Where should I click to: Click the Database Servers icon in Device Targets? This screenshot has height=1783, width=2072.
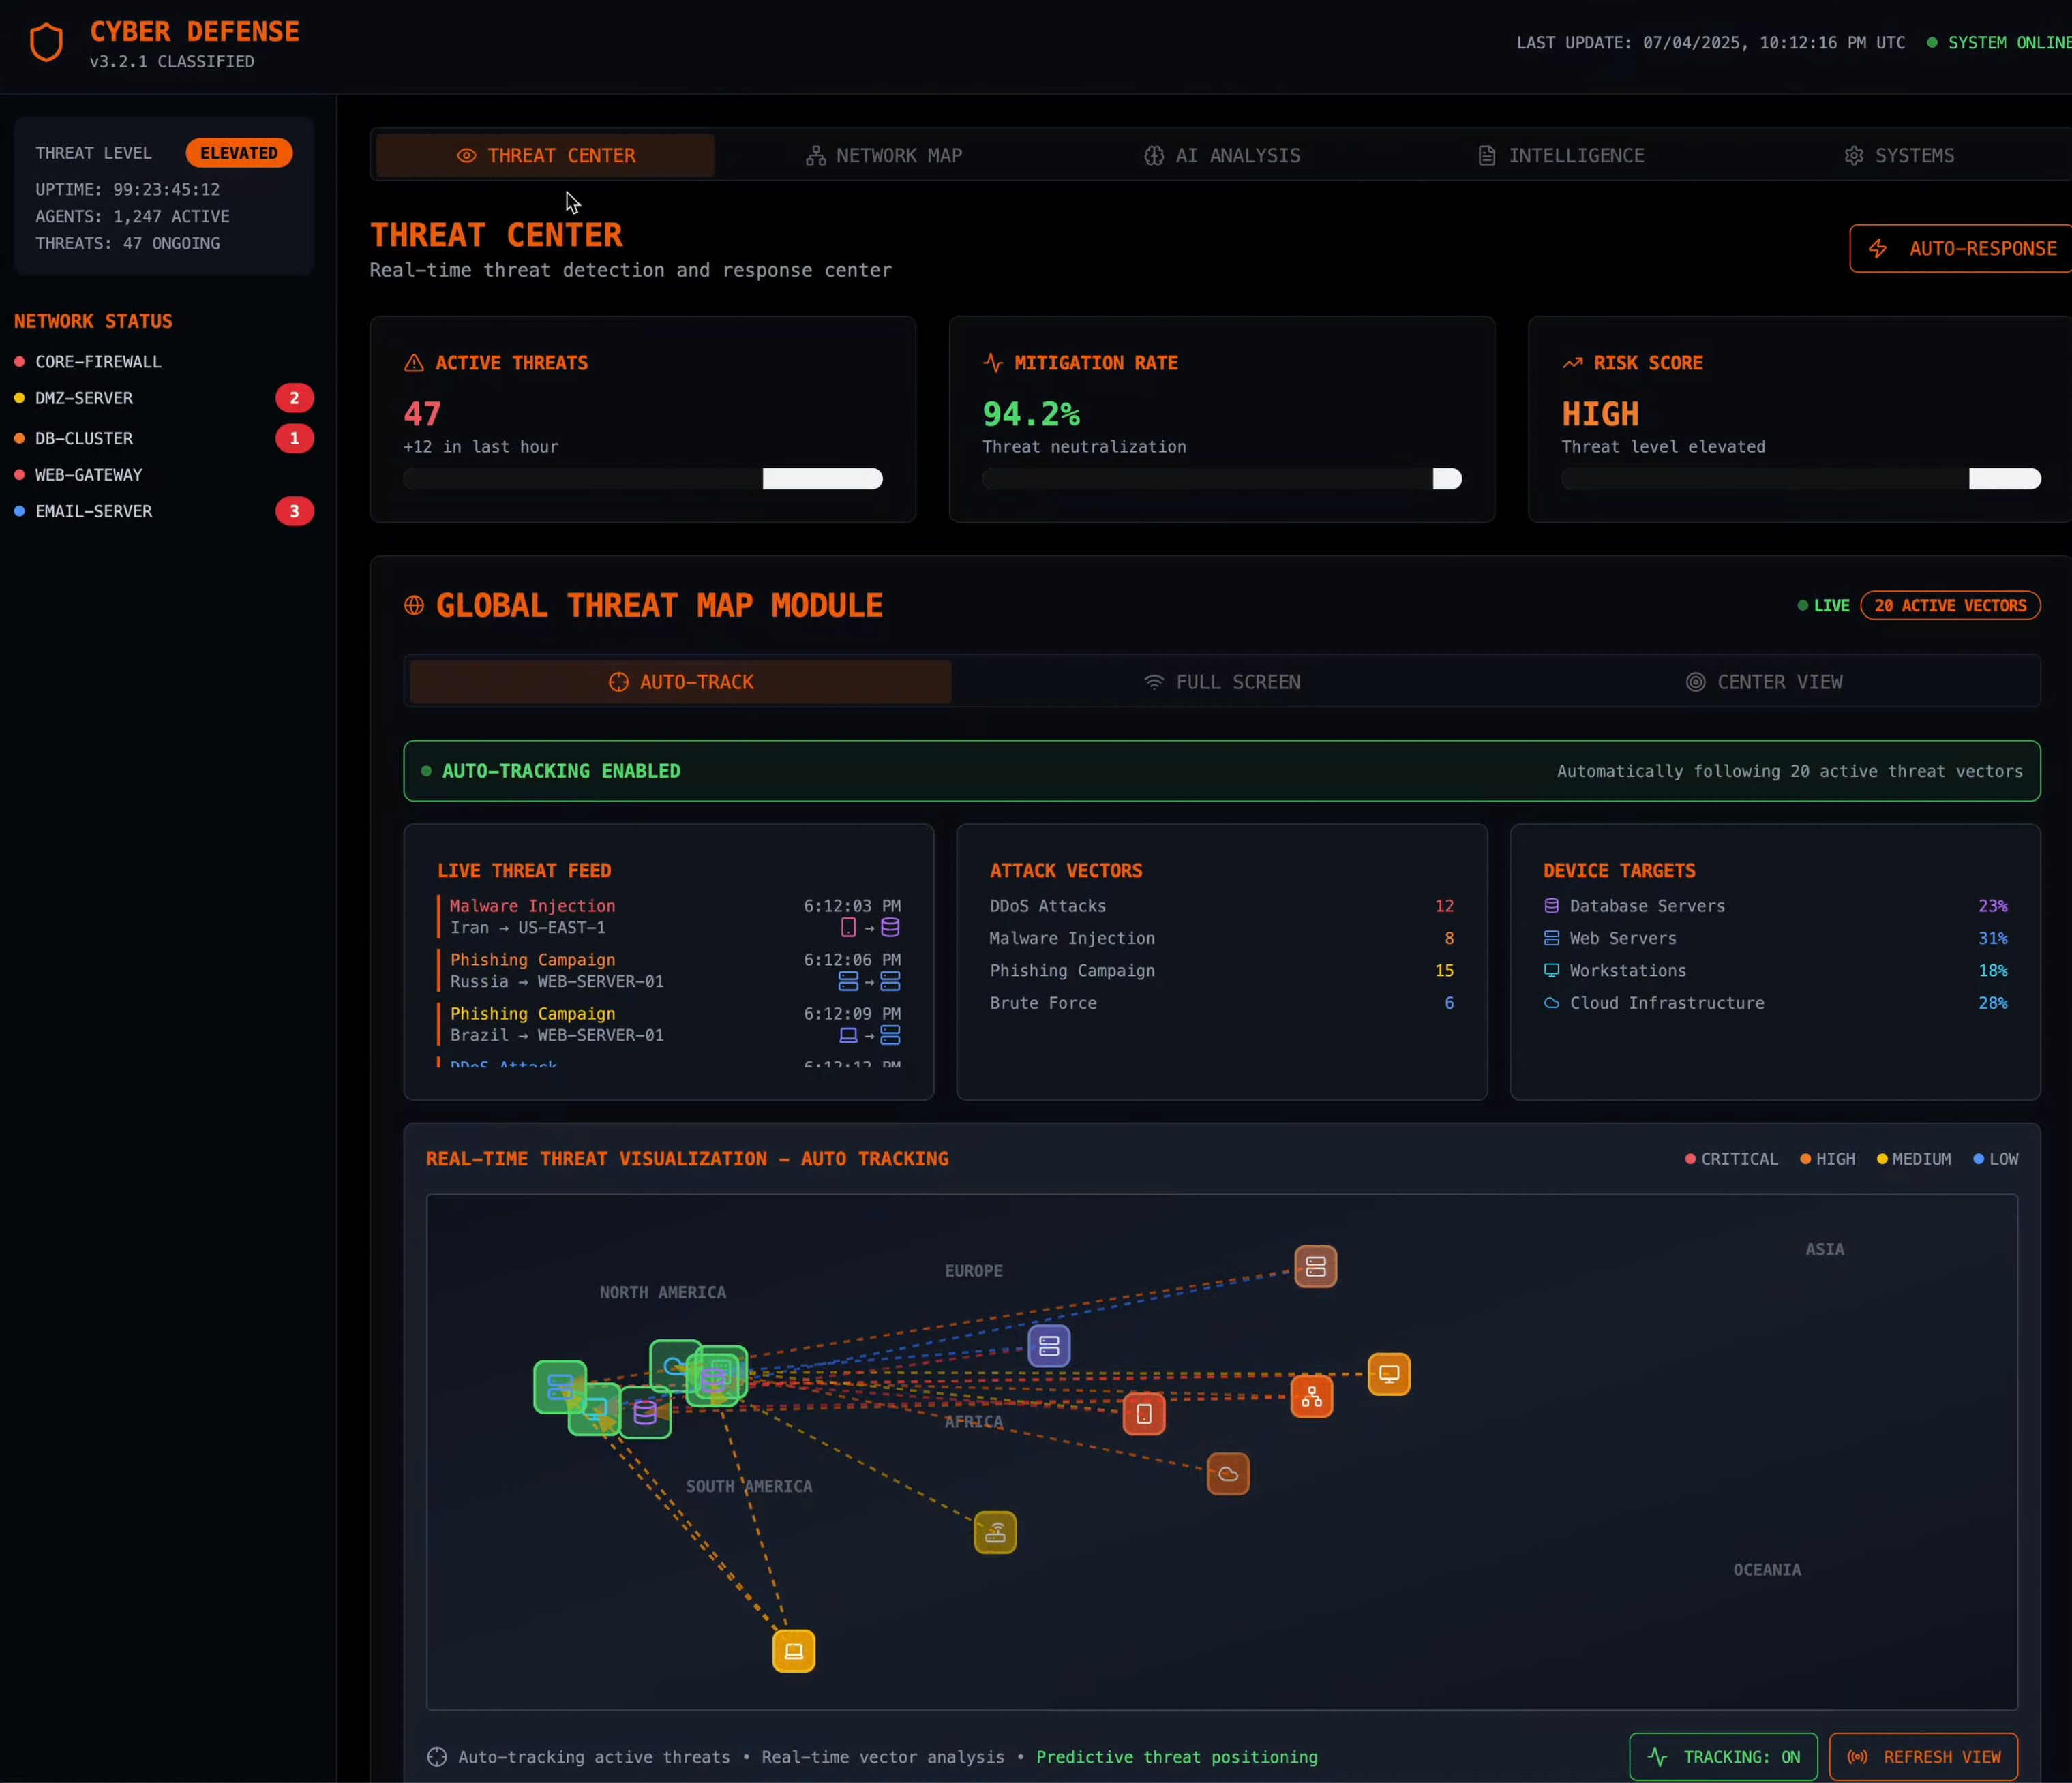[x=1551, y=906]
